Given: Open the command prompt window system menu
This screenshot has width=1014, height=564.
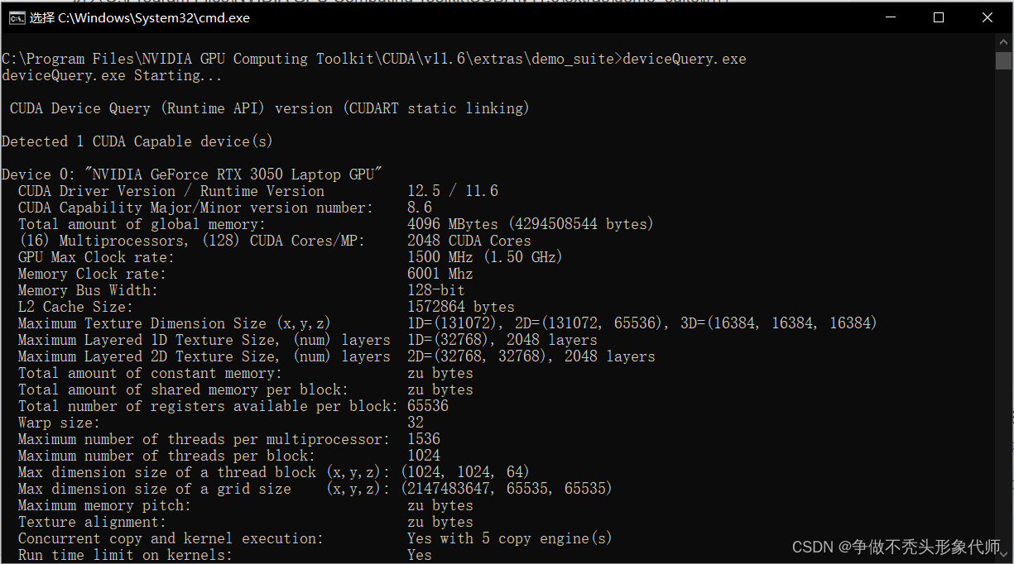Looking at the screenshot, I should pyautogui.click(x=18, y=17).
